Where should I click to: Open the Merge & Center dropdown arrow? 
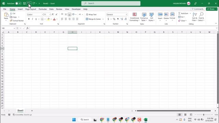[x=103, y=19]
